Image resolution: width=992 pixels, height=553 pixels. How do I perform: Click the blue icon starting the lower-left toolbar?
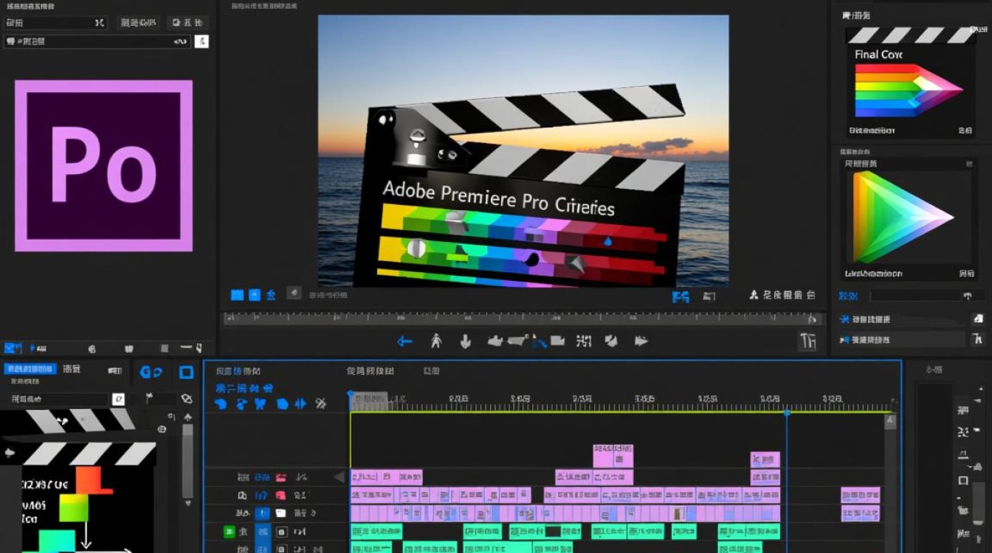pyautogui.click(x=13, y=348)
